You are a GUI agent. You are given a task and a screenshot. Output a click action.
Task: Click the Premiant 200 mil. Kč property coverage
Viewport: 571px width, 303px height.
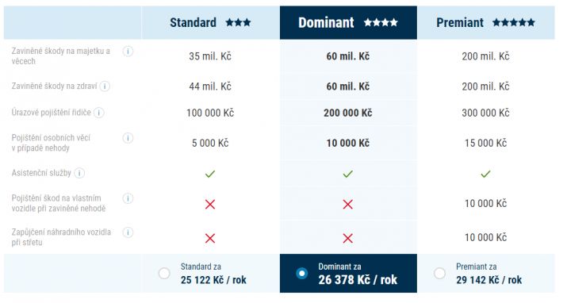point(485,56)
